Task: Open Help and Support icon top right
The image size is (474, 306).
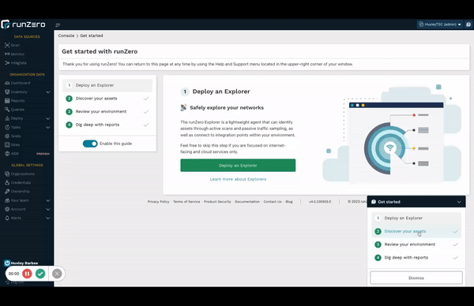Action: [x=468, y=24]
